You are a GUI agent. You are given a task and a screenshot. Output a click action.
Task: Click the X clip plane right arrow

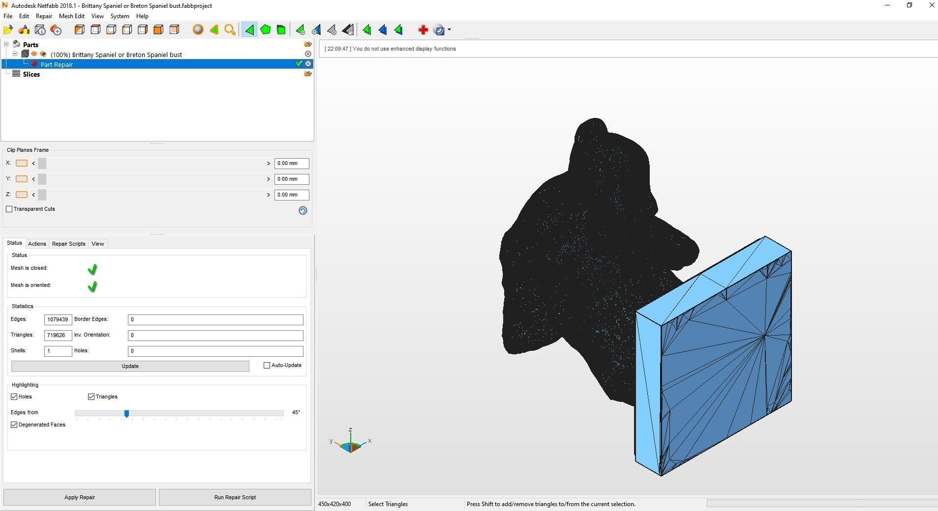tap(269, 163)
